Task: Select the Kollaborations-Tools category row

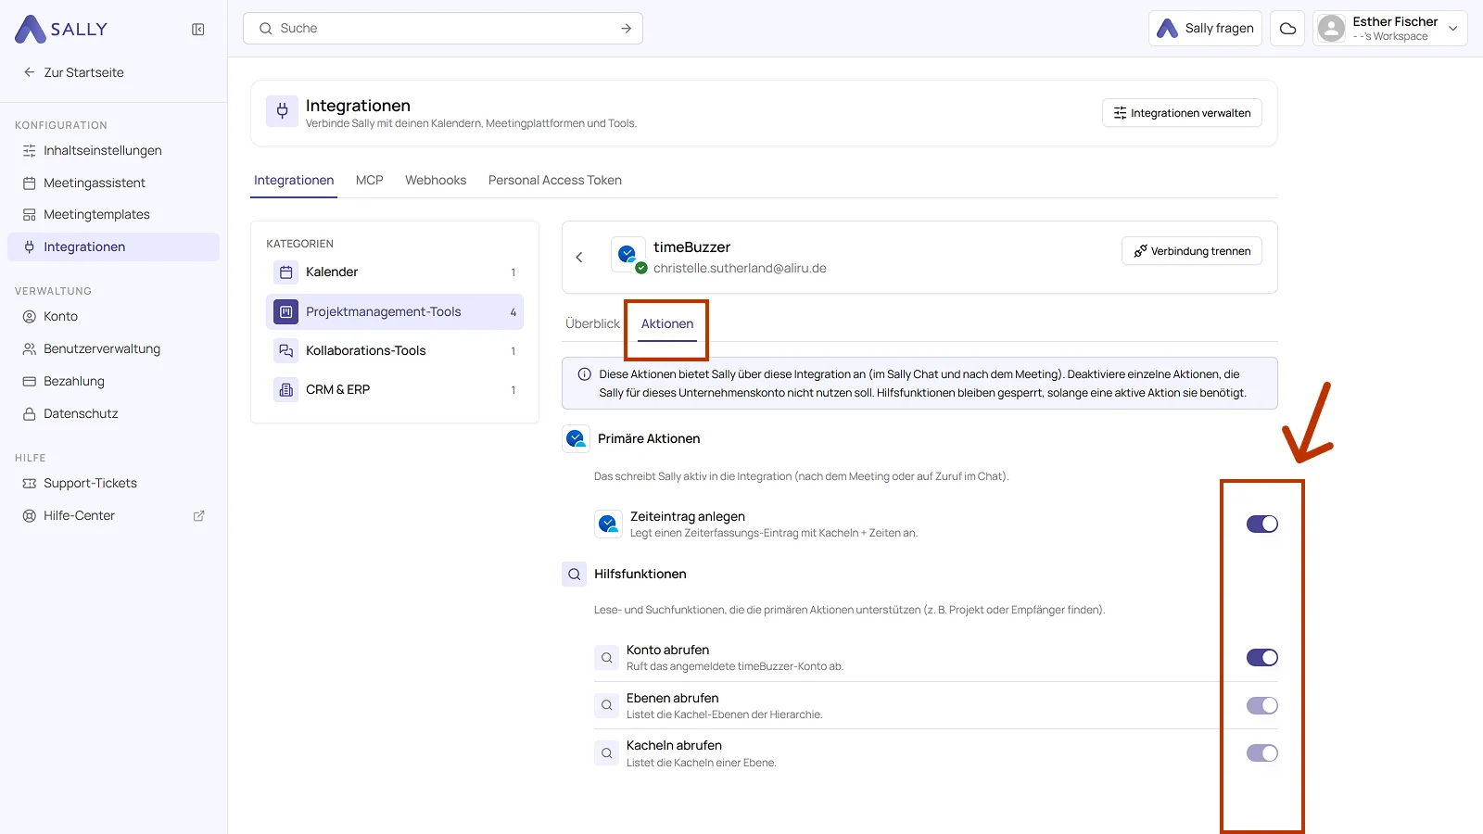Action: point(395,351)
